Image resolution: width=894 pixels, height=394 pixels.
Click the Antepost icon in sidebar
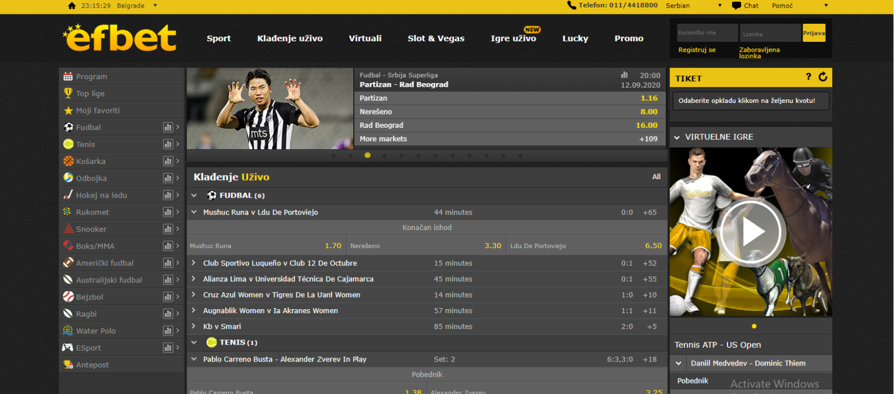[68, 365]
